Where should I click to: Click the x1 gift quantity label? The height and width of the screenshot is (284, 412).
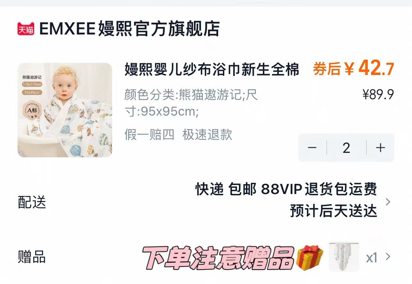(x=372, y=257)
